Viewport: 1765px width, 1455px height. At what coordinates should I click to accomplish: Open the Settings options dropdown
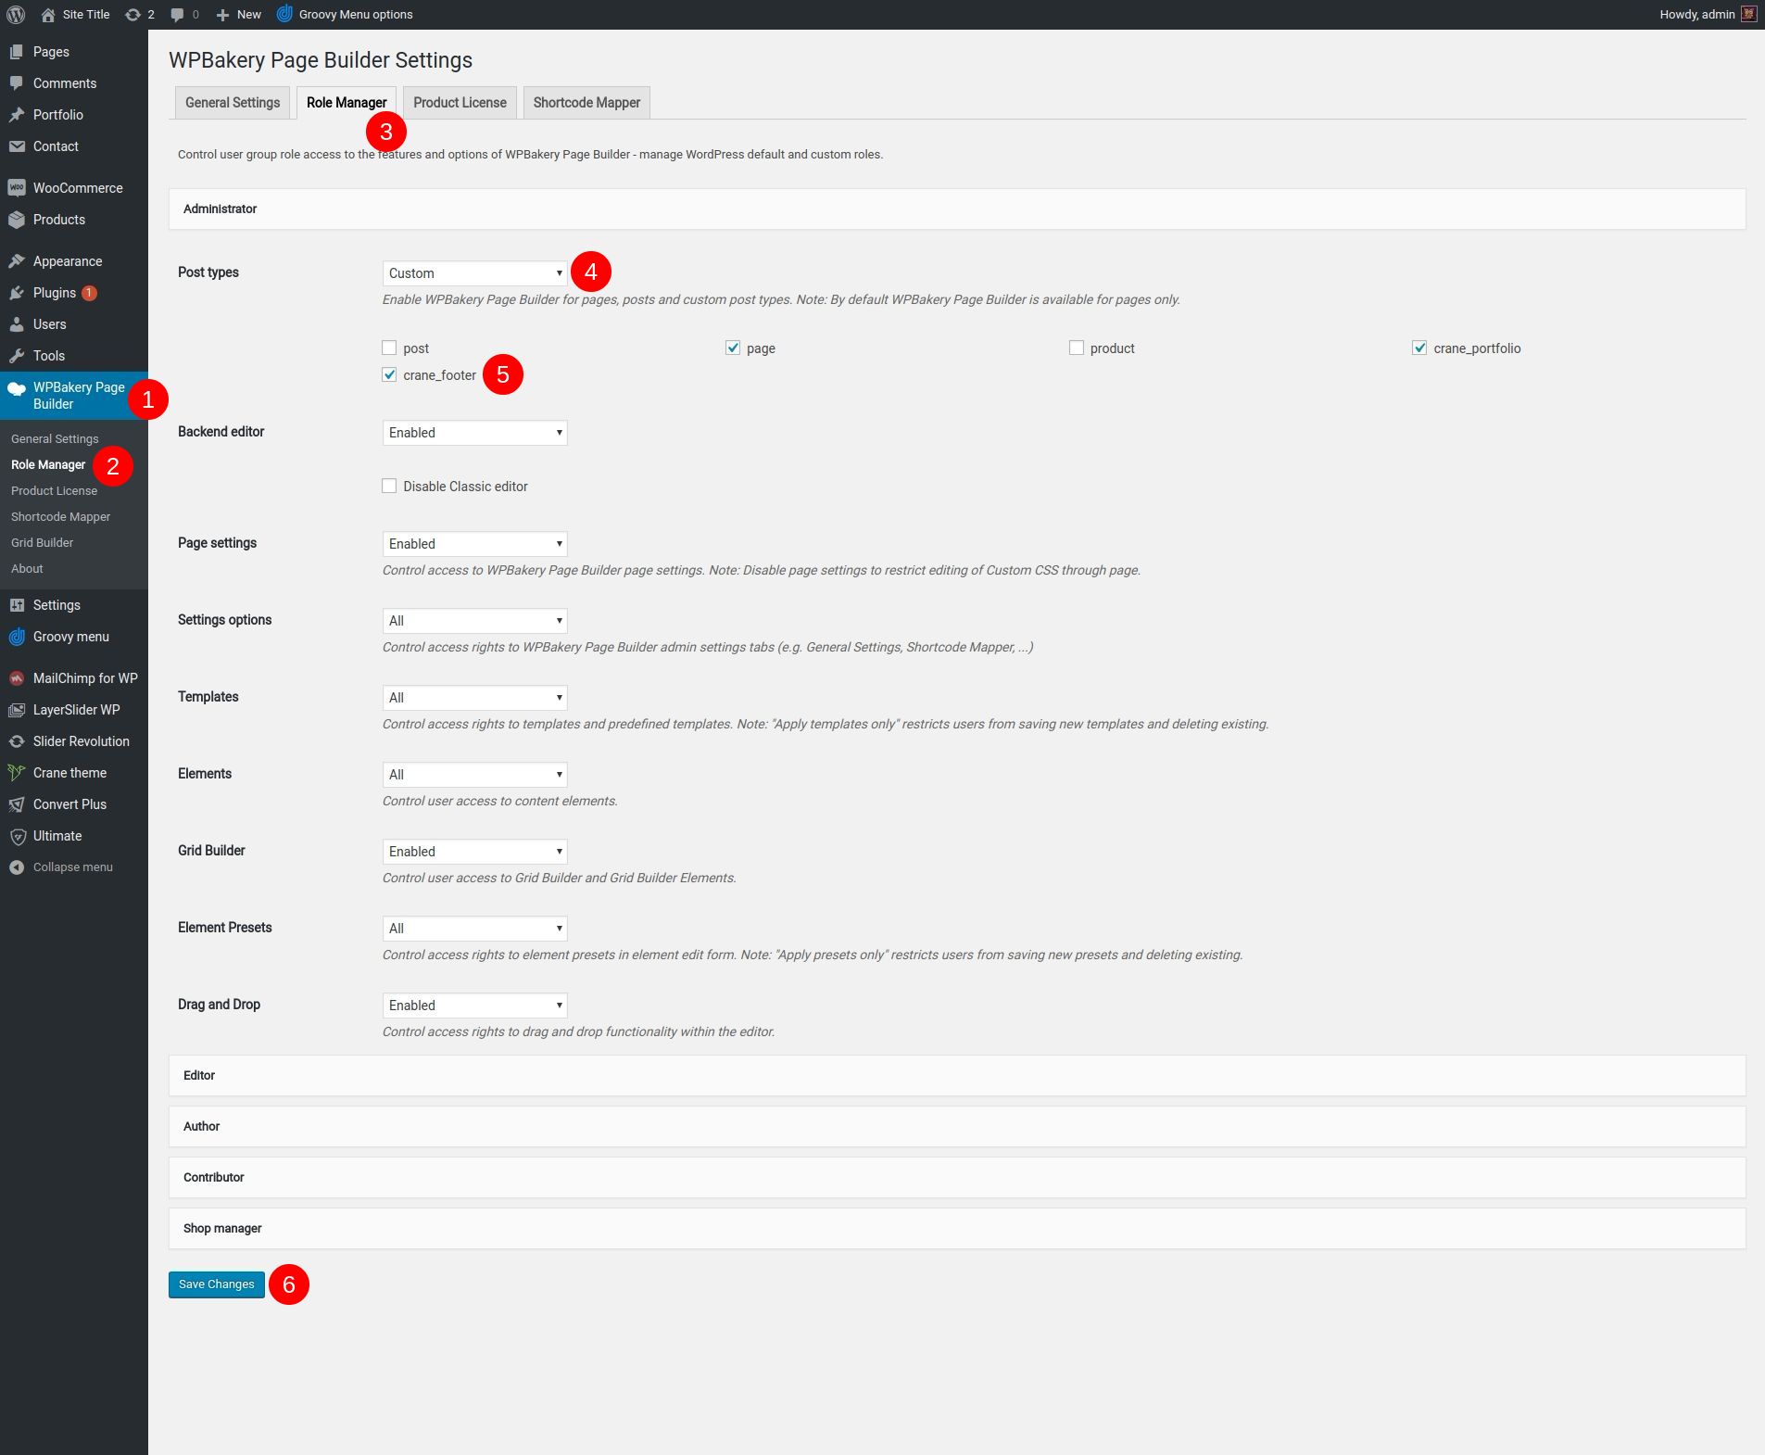coord(474,621)
